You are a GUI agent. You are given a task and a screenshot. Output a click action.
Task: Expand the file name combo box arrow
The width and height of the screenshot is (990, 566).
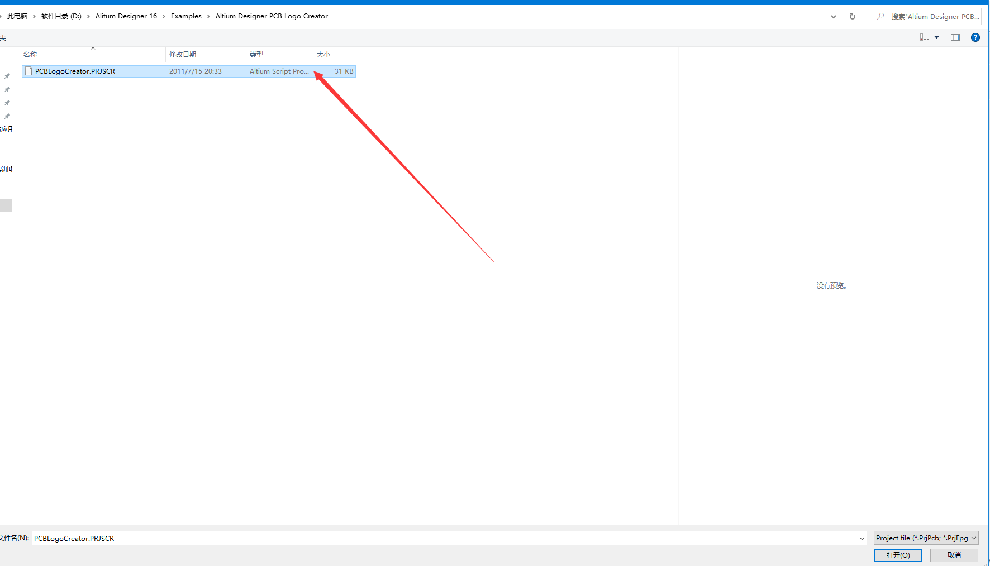(862, 539)
